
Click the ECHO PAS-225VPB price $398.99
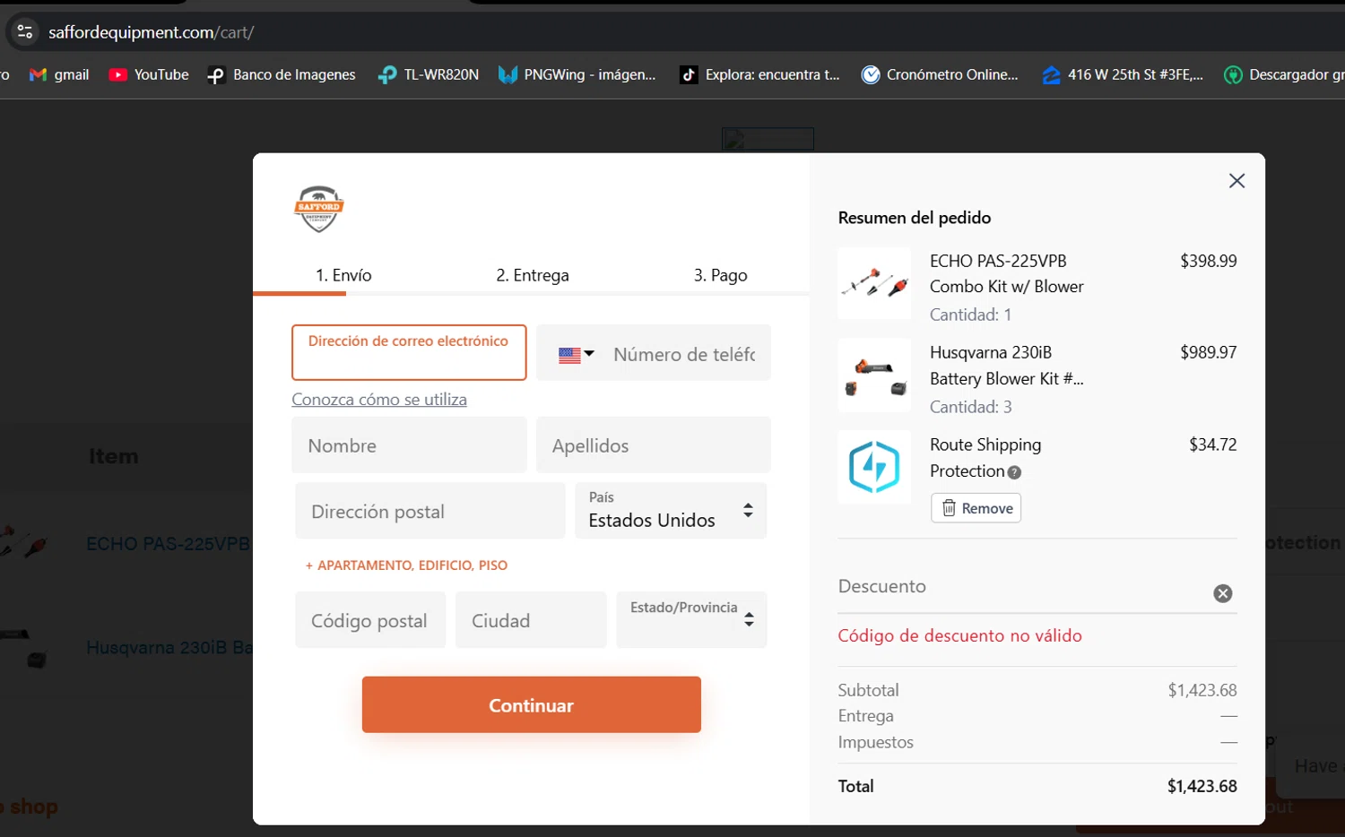point(1208,261)
